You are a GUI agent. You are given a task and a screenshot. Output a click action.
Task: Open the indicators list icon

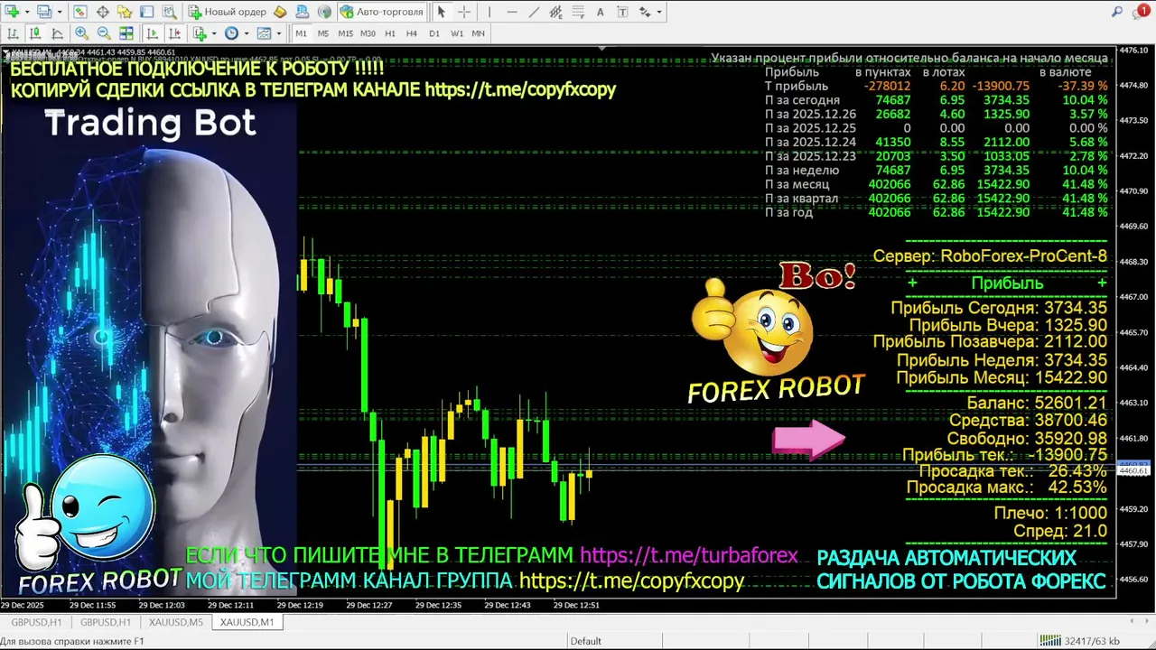pos(200,33)
